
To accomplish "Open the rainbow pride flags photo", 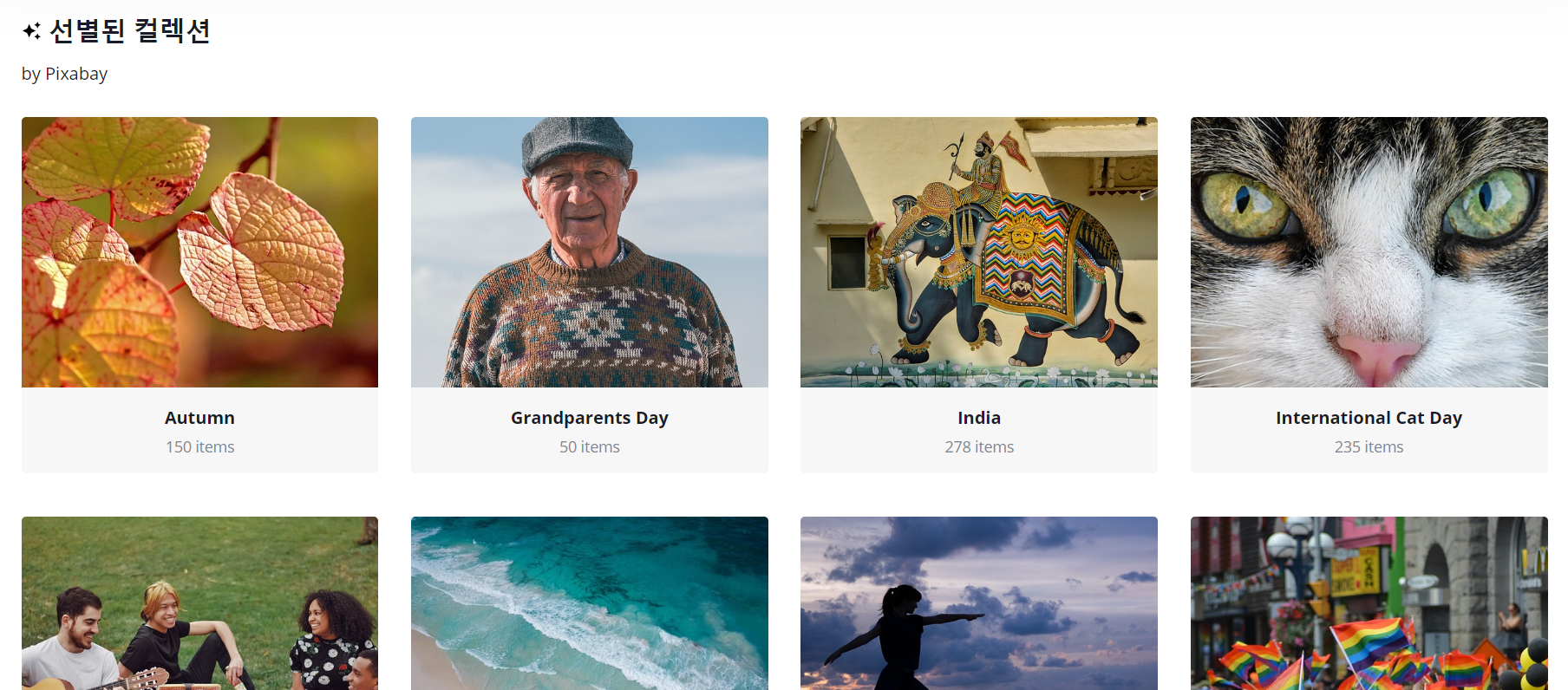I will [1369, 603].
